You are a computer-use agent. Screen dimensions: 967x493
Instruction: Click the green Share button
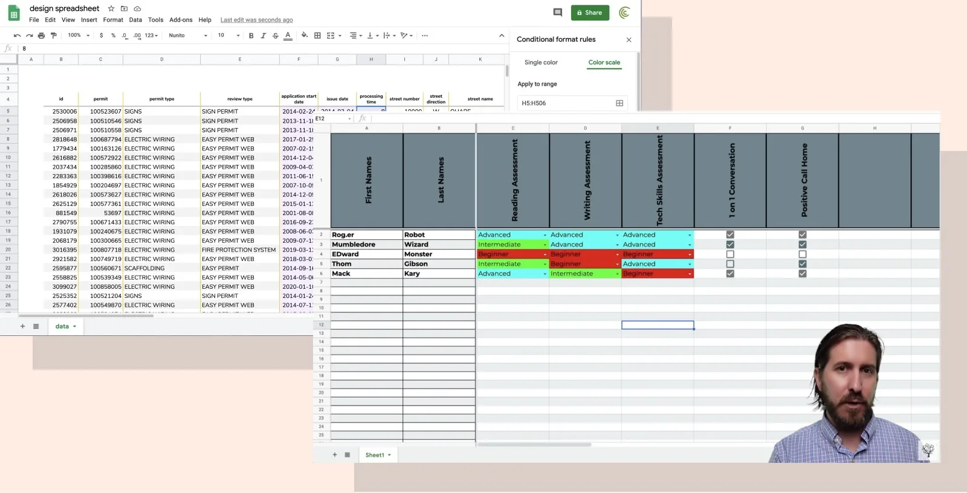[590, 13]
